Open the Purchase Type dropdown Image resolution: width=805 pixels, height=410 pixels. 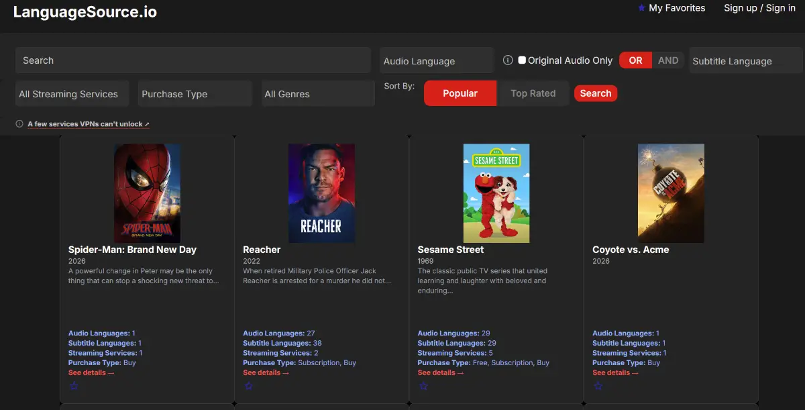pos(195,94)
